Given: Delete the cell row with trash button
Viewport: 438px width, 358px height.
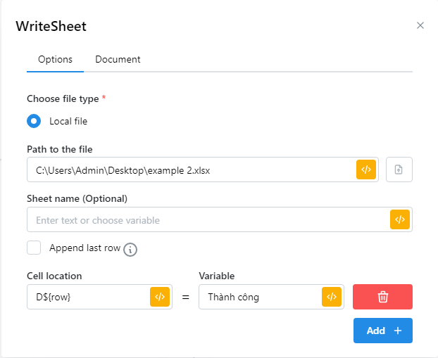Looking at the screenshot, I should 382,297.
